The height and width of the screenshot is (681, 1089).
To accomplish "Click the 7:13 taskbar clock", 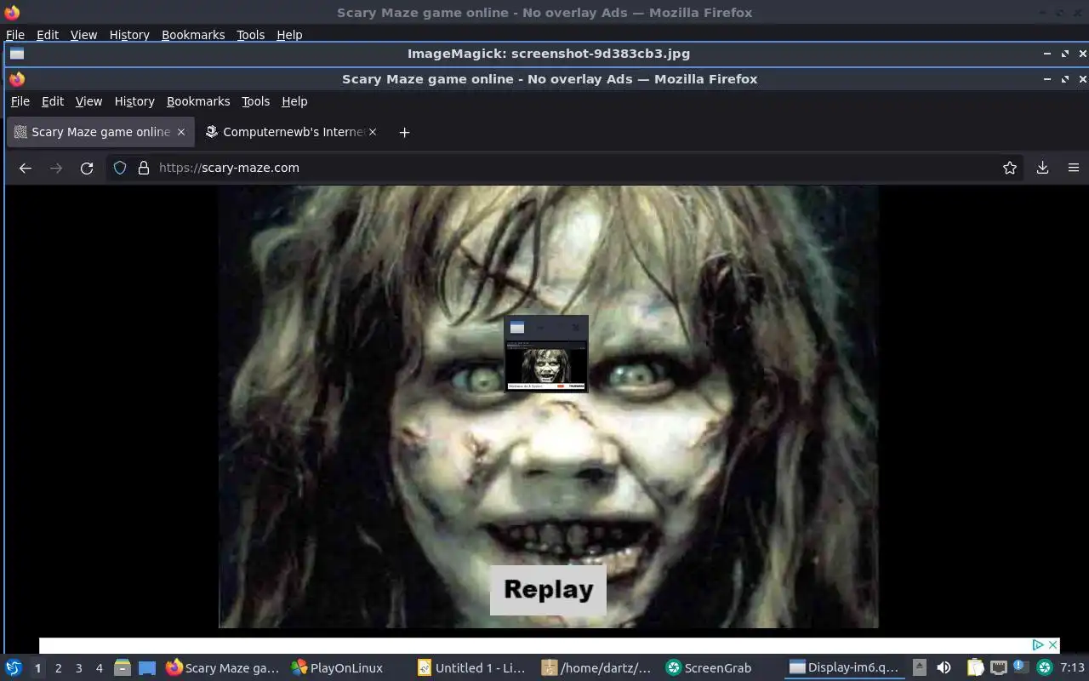I will (x=1072, y=668).
